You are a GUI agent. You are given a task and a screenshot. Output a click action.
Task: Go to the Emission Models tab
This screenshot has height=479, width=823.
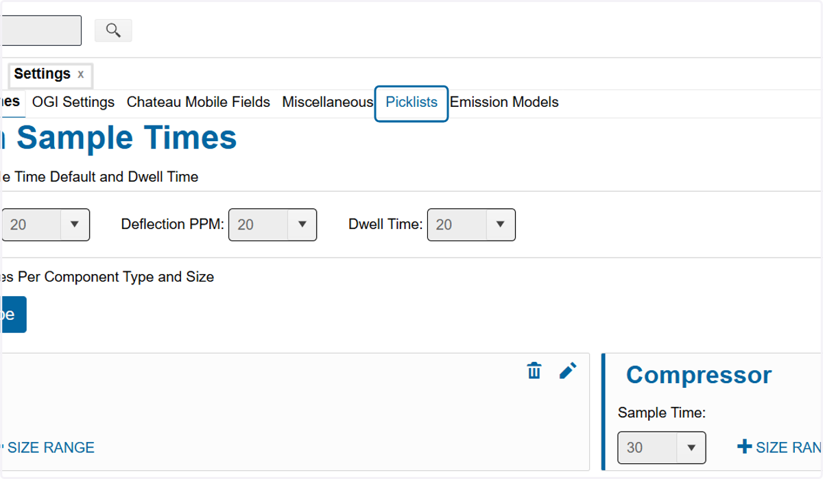tap(504, 103)
